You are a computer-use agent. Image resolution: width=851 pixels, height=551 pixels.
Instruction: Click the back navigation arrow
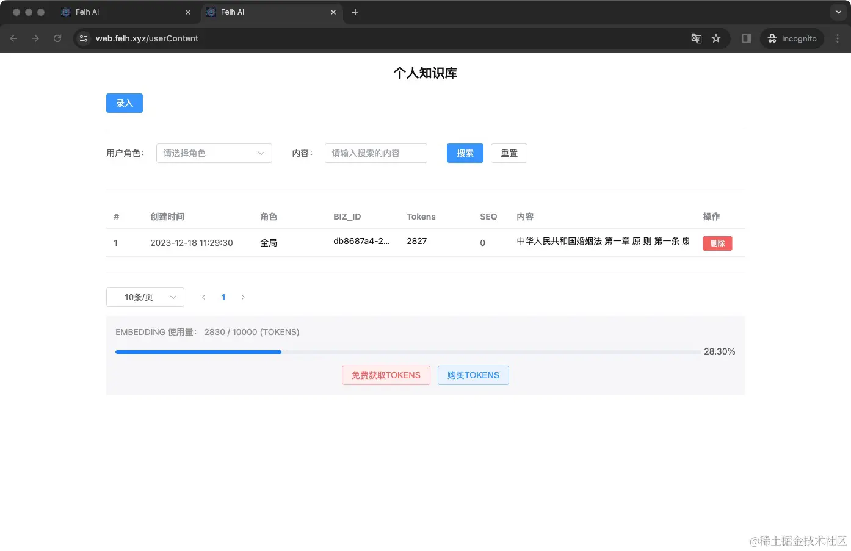click(x=13, y=38)
